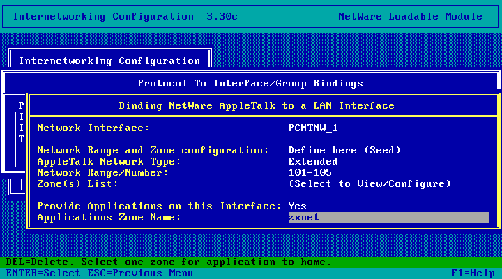Image resolution: width=502 pixels, height=279 pixels.
Task: Click the 'Network Range and Zone configuration:' label
Action: click(153, 150)
